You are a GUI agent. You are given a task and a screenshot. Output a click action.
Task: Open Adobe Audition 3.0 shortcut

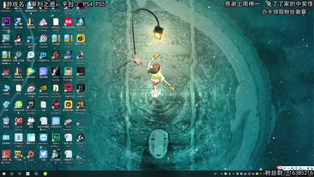(x=6, y=38)
